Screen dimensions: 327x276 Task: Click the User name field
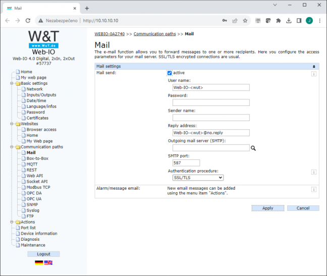[x=211, y=88]
